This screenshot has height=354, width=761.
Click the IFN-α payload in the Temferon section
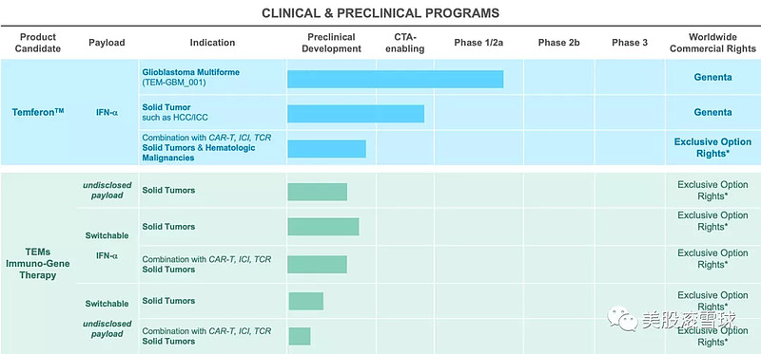(107, 113)
